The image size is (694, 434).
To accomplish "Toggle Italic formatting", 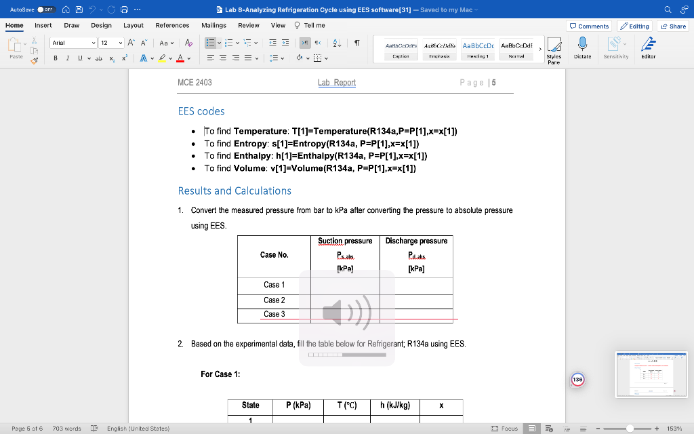I will 68,58.
